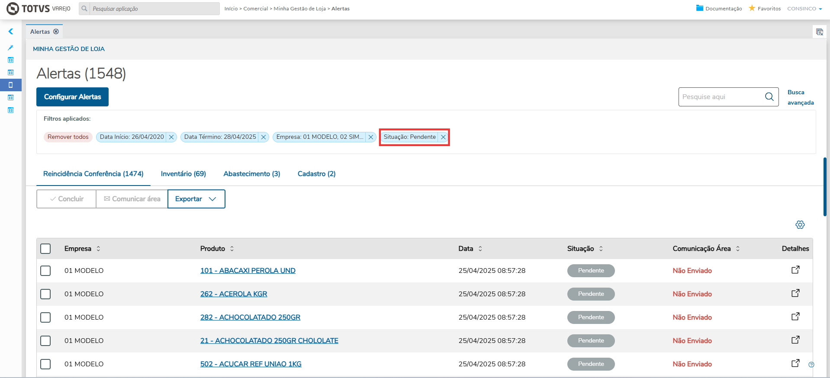
Task: Remove the Situação: Pendente filter chip
Action: pos(443,137)
